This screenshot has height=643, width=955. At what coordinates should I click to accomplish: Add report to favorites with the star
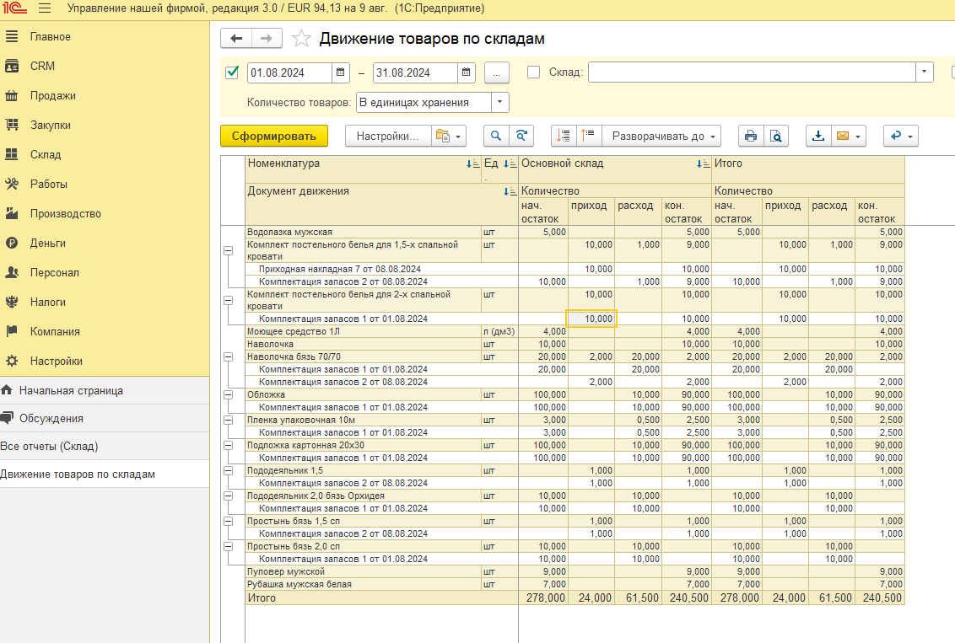(301, 38)
